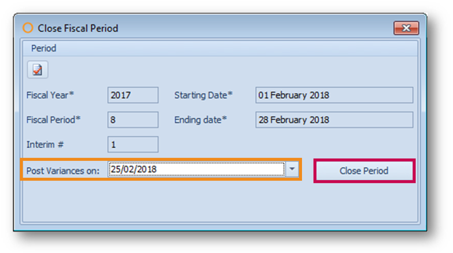Click the Close Period button

[x=364, y=171]
